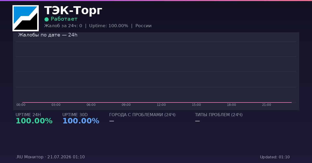Viewport: 312px width, 163px height.
Task: Click the 15:00 time axis marker
Action: click(x=196, y=105)
